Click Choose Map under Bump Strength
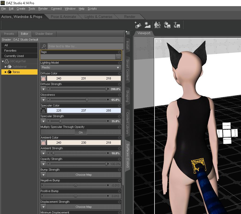Screen dimensions: 241x214 point(84,175)
